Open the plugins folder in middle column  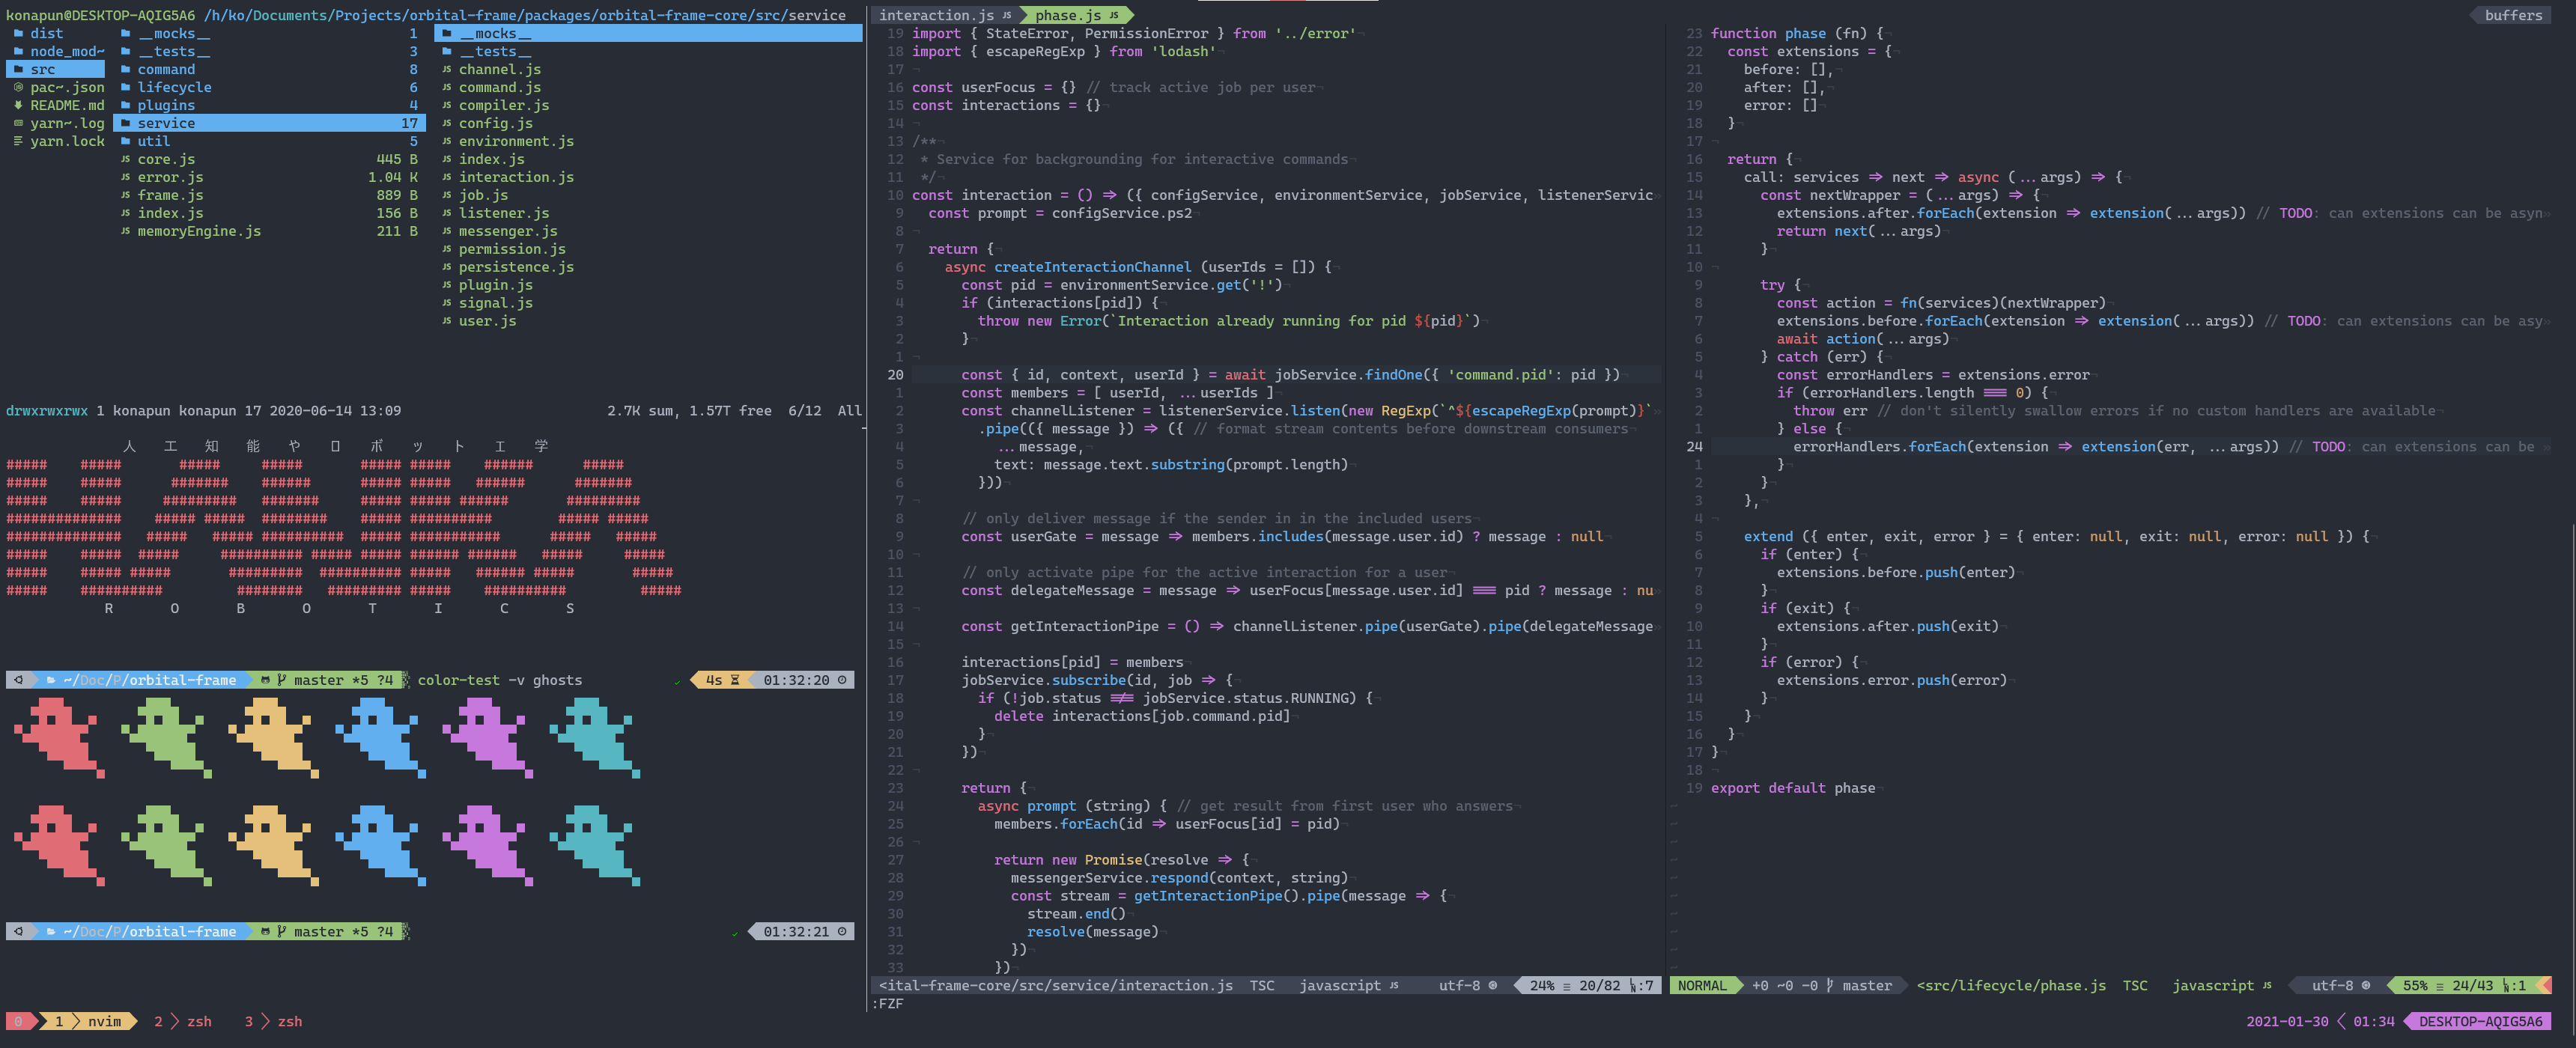(166, 105)
